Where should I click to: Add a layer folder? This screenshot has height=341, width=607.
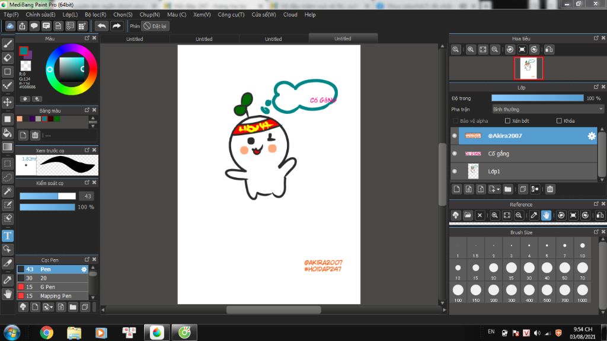(508, 189)
